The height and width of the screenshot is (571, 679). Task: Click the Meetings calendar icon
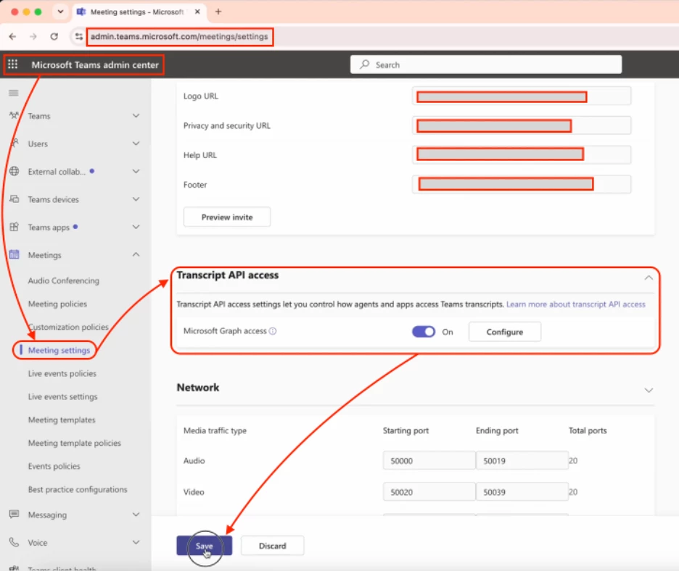(15, 254)
